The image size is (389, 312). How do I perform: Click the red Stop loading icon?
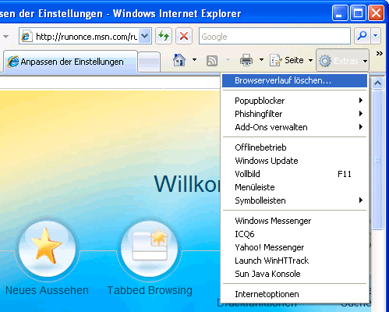coord(184,36)
